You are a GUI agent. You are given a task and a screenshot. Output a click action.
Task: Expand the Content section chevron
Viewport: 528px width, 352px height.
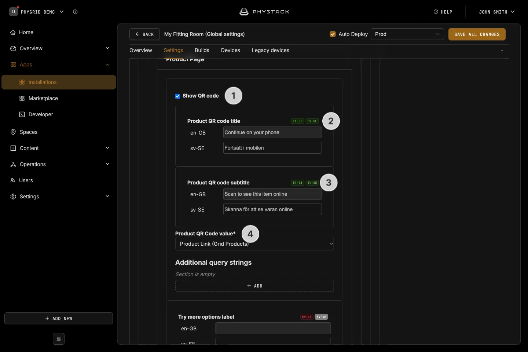click(x=107, y=148)
